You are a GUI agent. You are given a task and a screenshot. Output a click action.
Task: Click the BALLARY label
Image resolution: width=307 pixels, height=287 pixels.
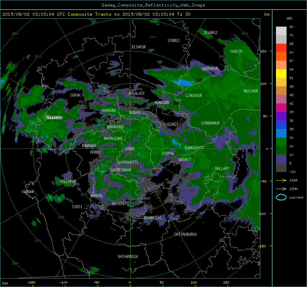(222, 169)
